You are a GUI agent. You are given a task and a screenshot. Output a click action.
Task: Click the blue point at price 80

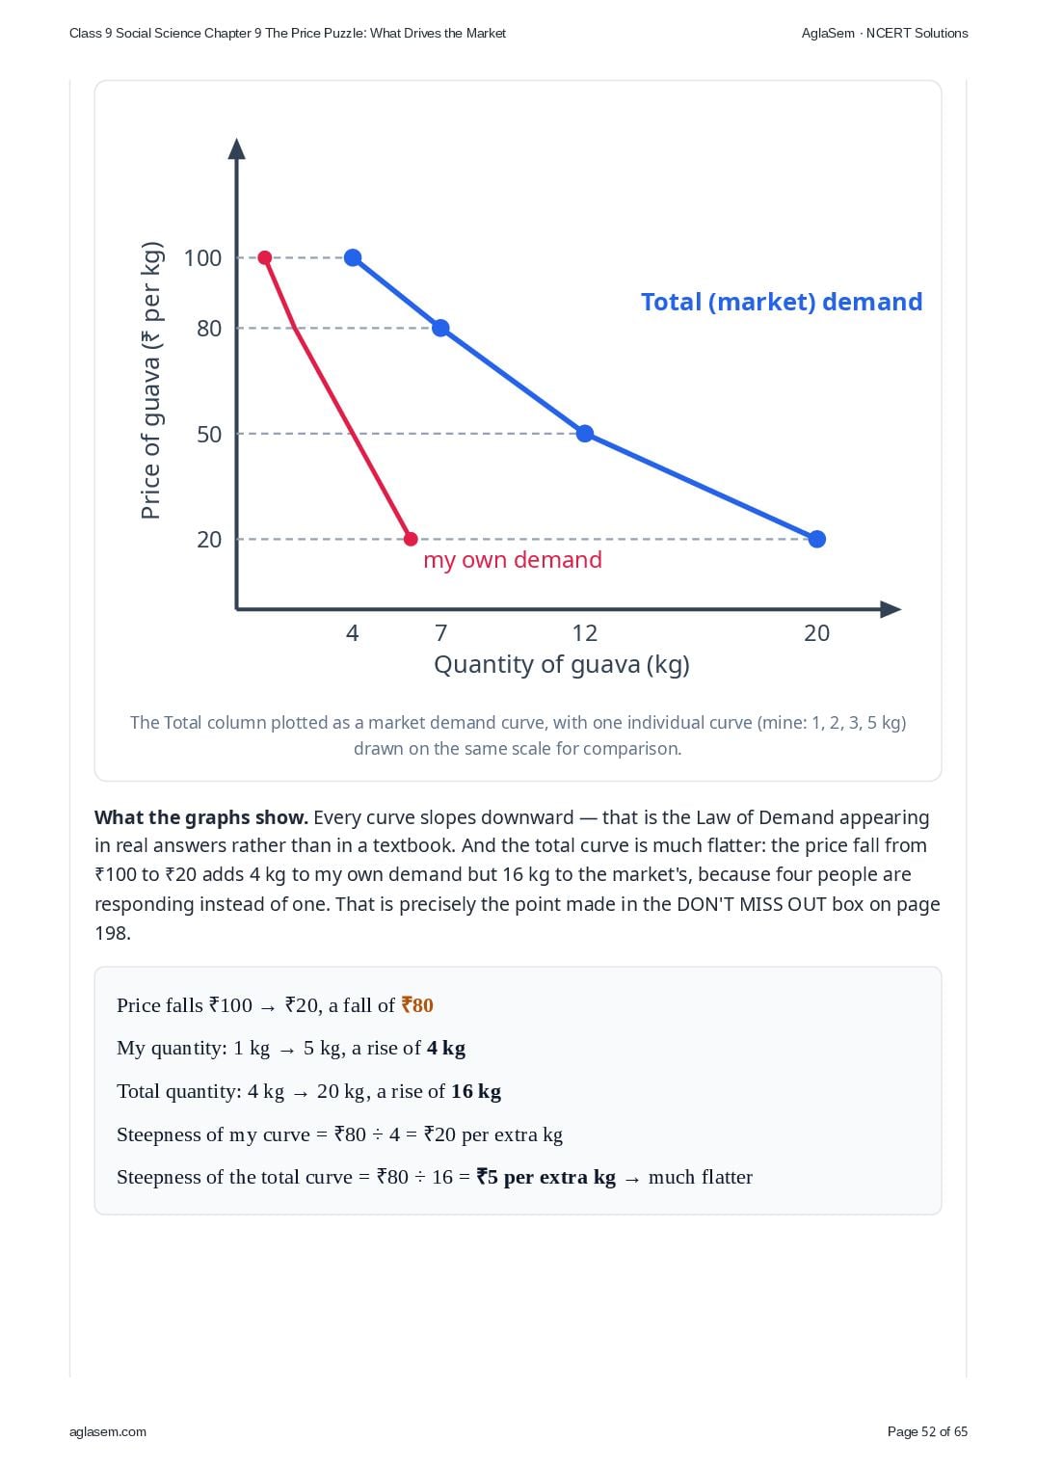click(440, 328)
